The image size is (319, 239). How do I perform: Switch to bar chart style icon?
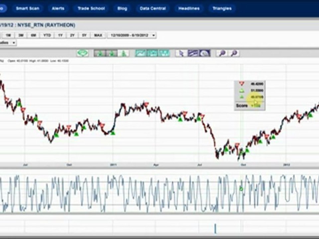(164, 53)
